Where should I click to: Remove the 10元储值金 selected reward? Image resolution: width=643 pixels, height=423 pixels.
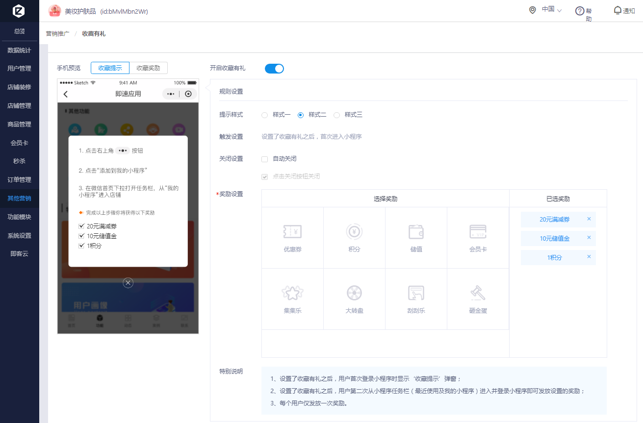pyautogui.click(x=589, y=238)
